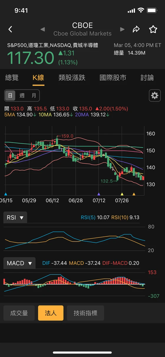
Task: Tap the 10MA 136.65 value
Action: click(56, 115)
